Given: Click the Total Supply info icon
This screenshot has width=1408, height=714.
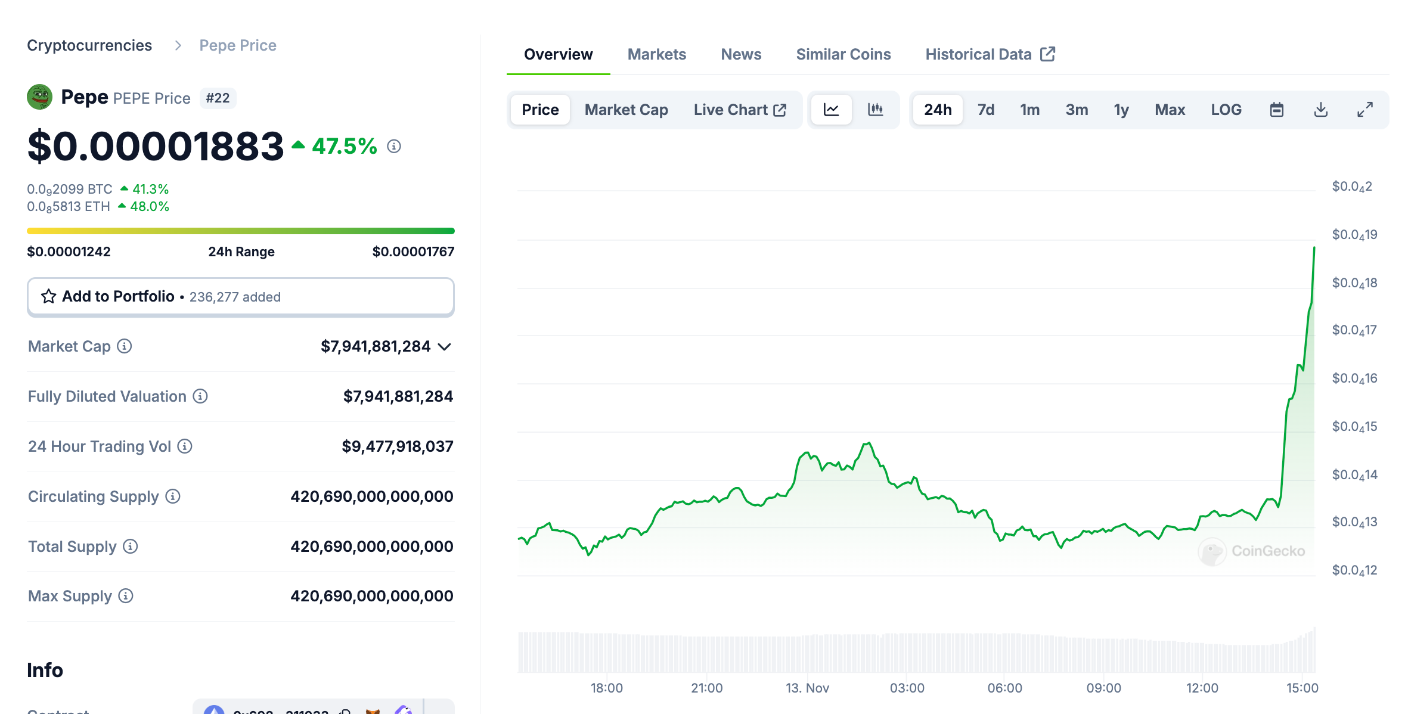Looking at the screenshot, I should pos(131,547).
